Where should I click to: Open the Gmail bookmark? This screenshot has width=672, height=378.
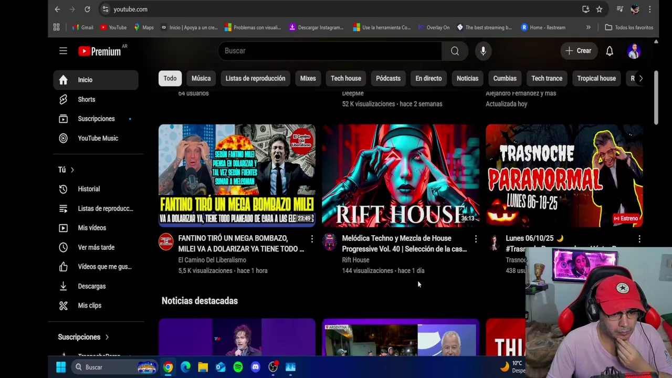pos(82,27)
